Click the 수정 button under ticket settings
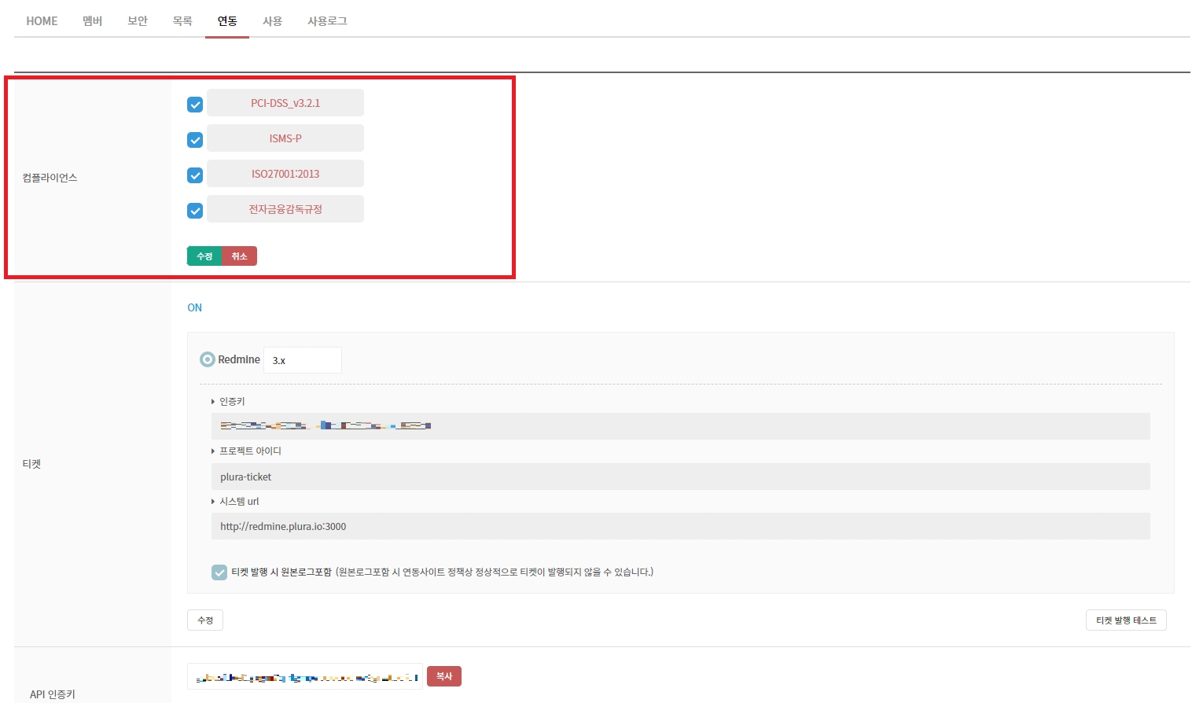Image resolution: width=1203 pixels, height=703 pixels. (x=205, y=620)
